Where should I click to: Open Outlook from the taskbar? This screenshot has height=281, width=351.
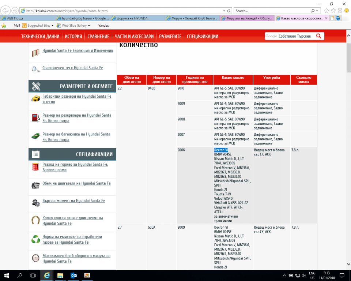pos(73,275)
